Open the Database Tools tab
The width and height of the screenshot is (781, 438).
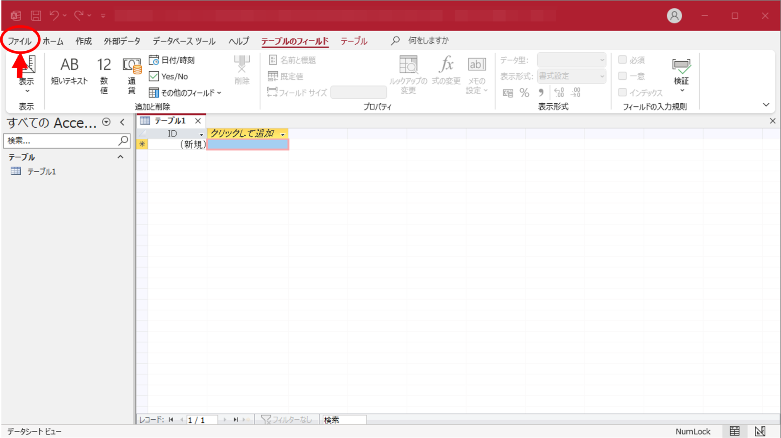[184, 41]
